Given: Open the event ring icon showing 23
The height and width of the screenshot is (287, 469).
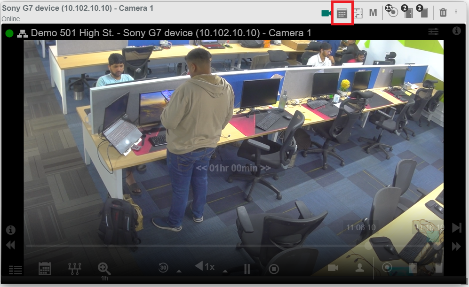Looking at the screenshot, I should [394, 13].
